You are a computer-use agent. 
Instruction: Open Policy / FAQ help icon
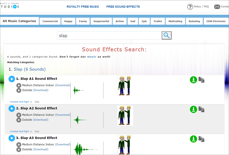tap(190, 7)
